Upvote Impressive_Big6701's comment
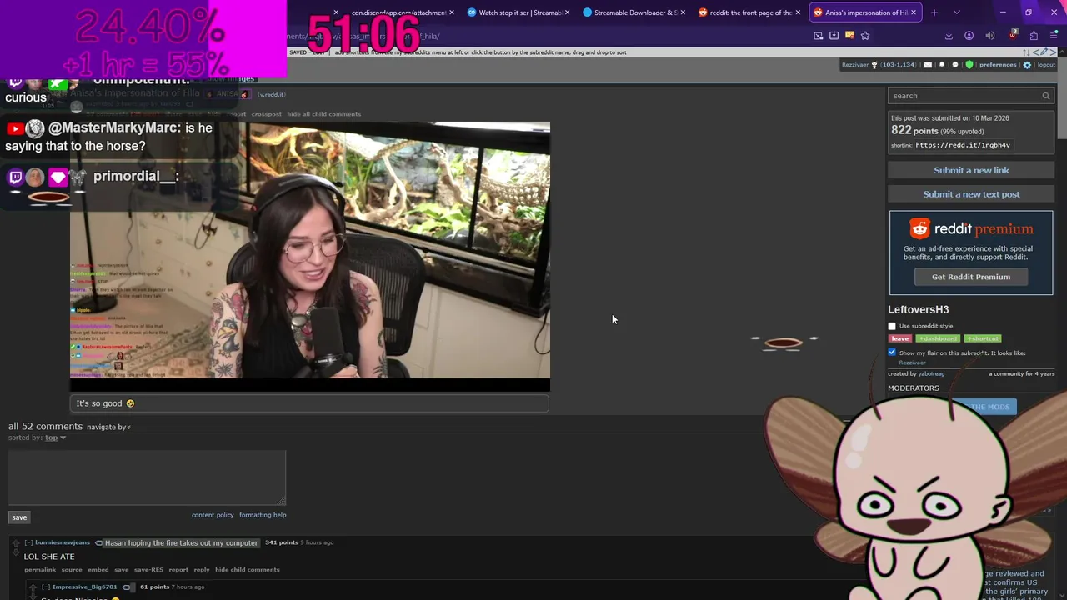Viewport: 1067px width, 600px height. coord(33,587)
